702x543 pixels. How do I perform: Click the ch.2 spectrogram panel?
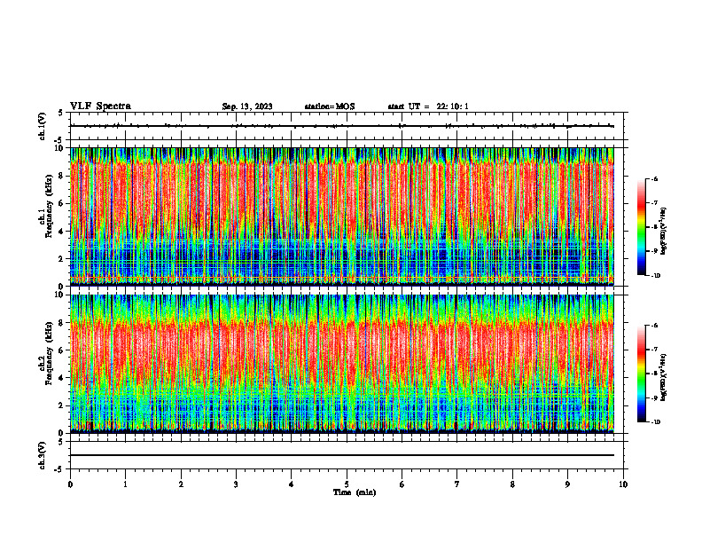pos(342,364)
